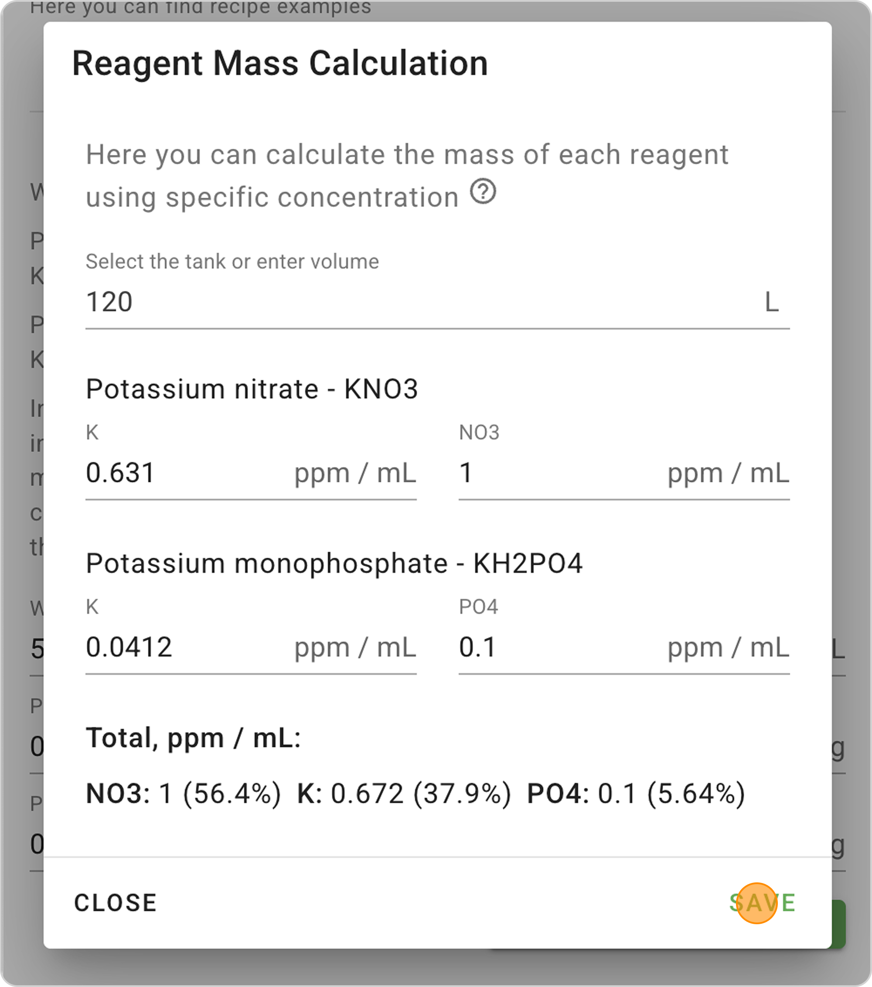Select the K total 0.672 (37.9%)

(404, 793)
